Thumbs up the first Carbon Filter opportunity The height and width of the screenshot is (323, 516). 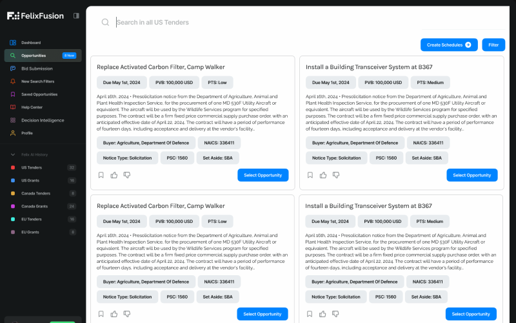tap(114, 175)
